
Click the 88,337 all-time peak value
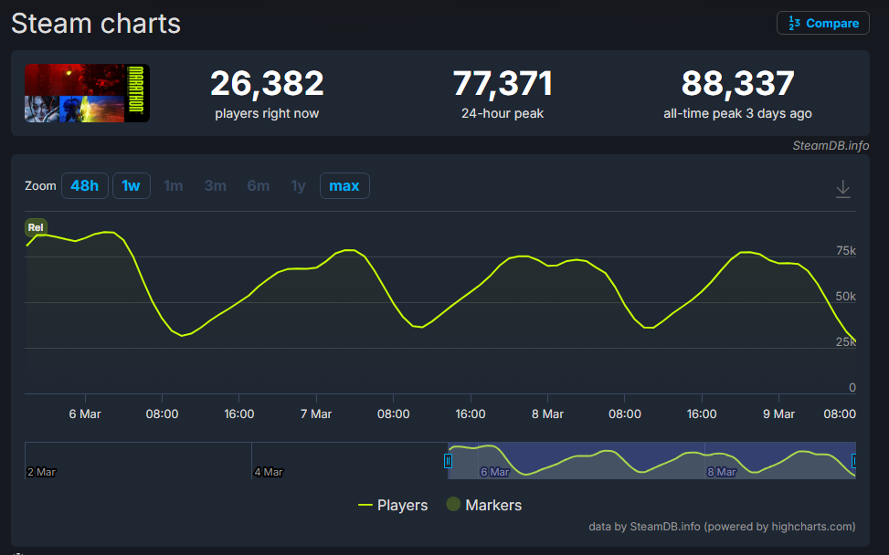737,83
